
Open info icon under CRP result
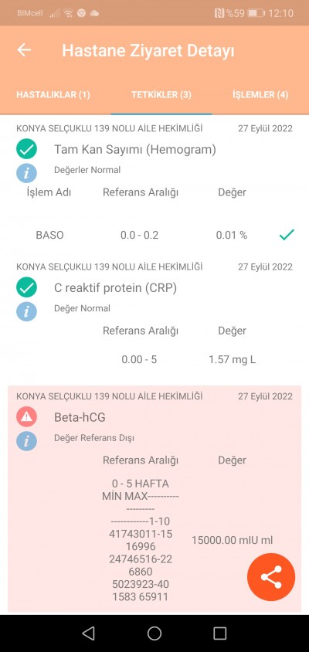coord(26,311)
